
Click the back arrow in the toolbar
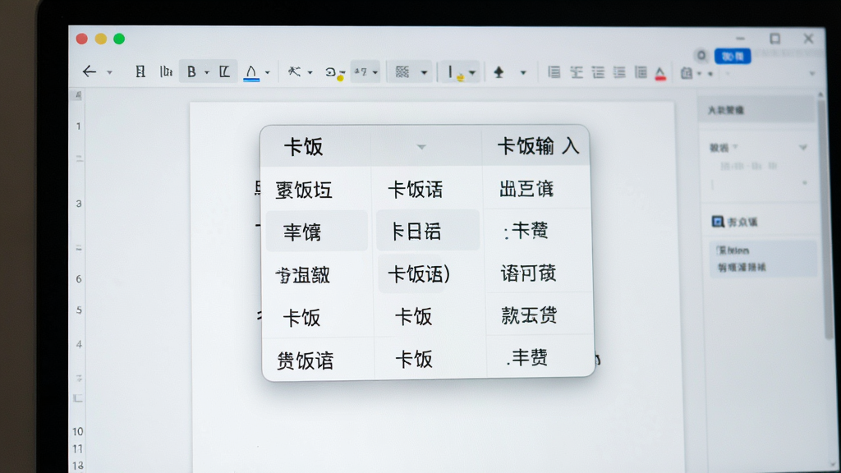tap(89, 71)
